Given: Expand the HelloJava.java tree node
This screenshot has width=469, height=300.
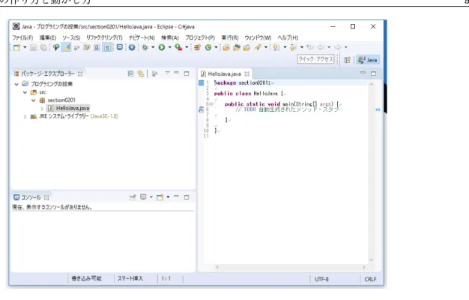Looking at the screenshot, I should click(x=42, y=109).
